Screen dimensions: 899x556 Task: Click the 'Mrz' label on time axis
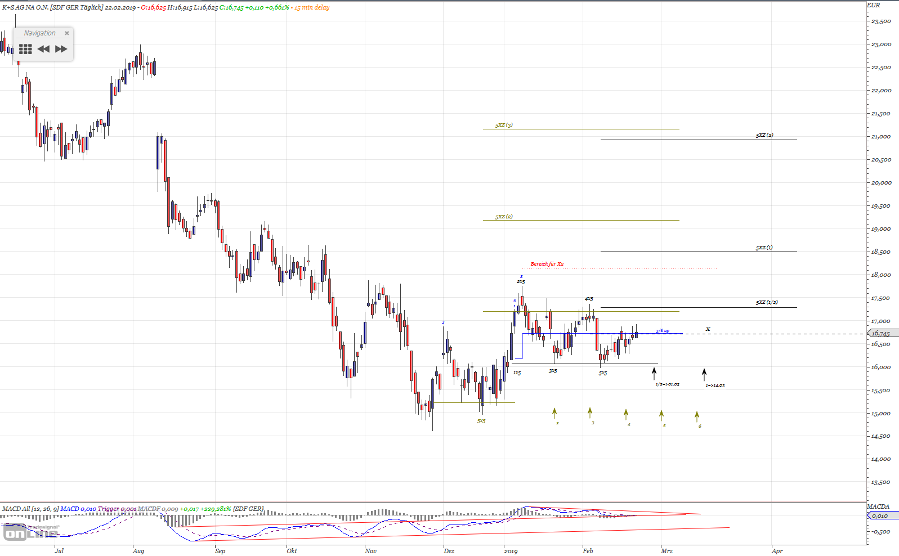pyautogui.click(x=667, y=551)
